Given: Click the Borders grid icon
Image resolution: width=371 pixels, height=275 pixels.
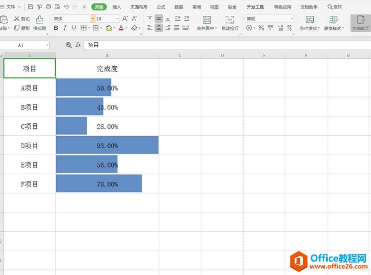Looking at the screenshot, I should point(84,28).
